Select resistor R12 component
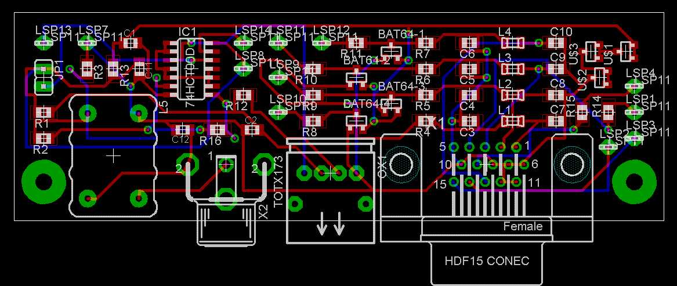This screenshot has width=677, height=286. (244, 95)
